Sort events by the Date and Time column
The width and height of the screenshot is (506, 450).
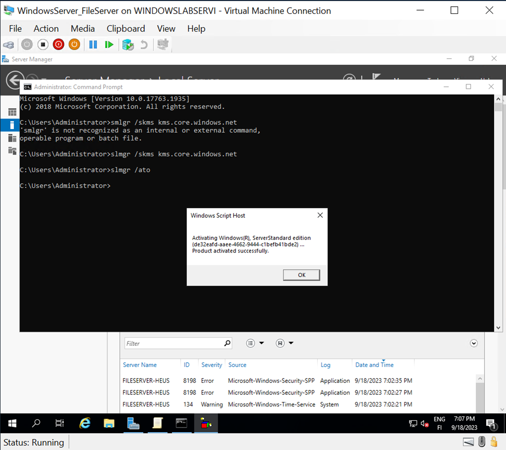[374, 365]
